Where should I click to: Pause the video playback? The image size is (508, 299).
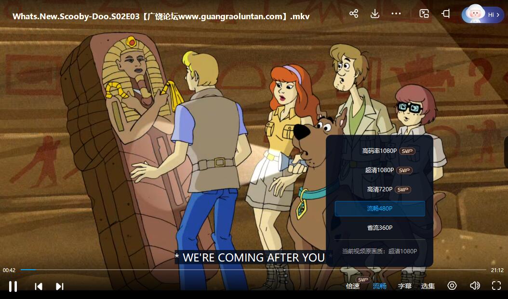13,287
